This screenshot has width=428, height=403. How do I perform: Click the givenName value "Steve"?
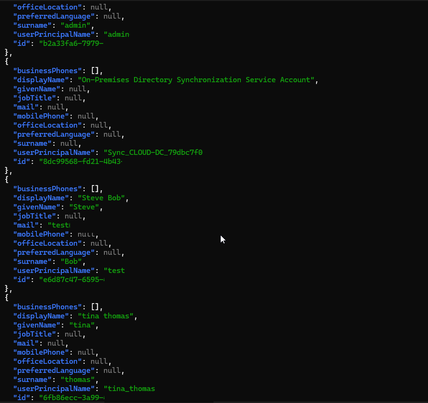pos(85,207)
